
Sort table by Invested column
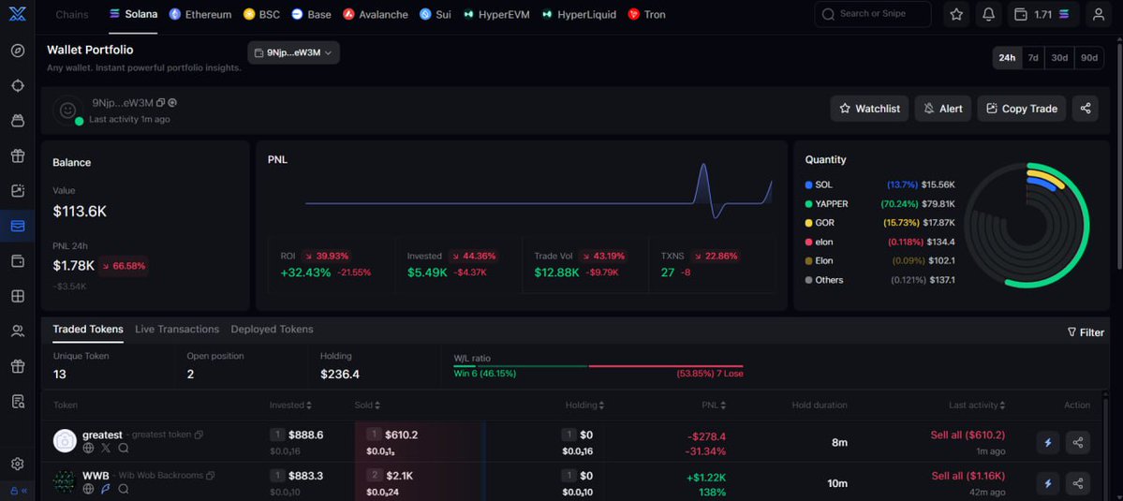point(290,405)
